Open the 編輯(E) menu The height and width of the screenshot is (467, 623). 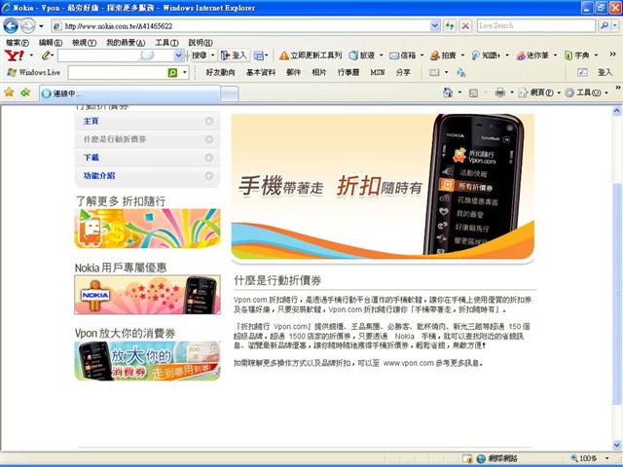(x=51, y=43)
